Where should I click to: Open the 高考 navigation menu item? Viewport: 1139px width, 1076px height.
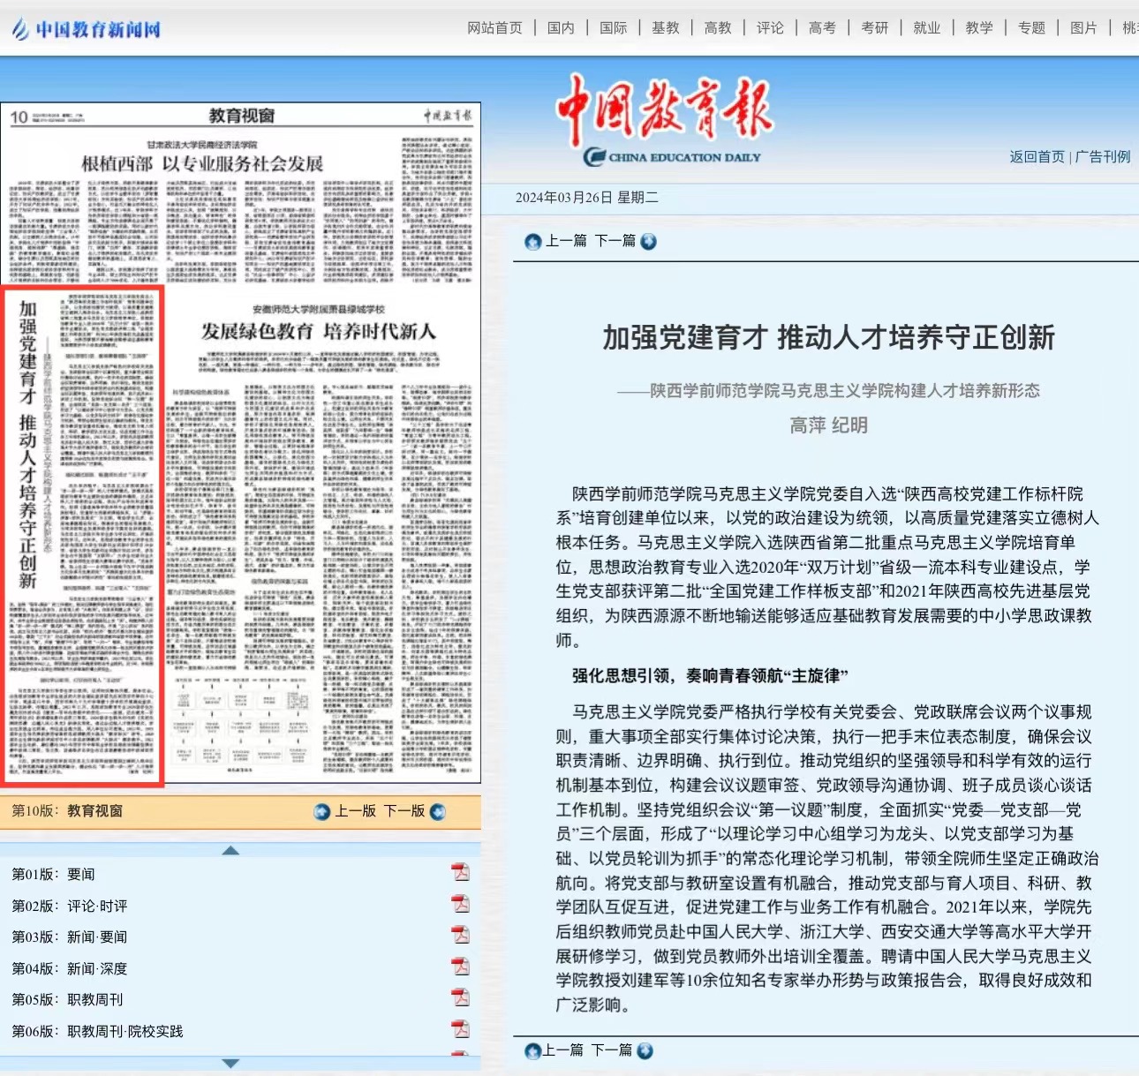click(x=822, y=28)
